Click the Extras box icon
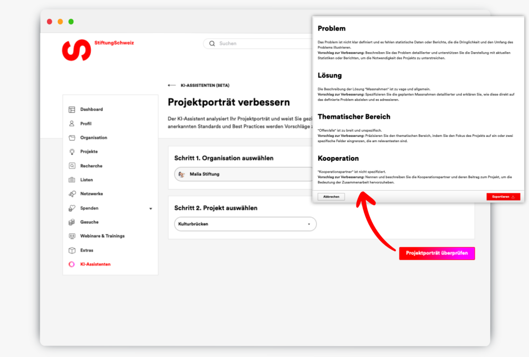 [72, 251]
